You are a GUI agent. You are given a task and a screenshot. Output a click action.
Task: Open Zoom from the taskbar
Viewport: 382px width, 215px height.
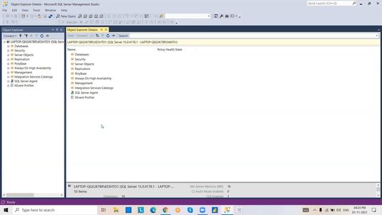tap(202, 210)
